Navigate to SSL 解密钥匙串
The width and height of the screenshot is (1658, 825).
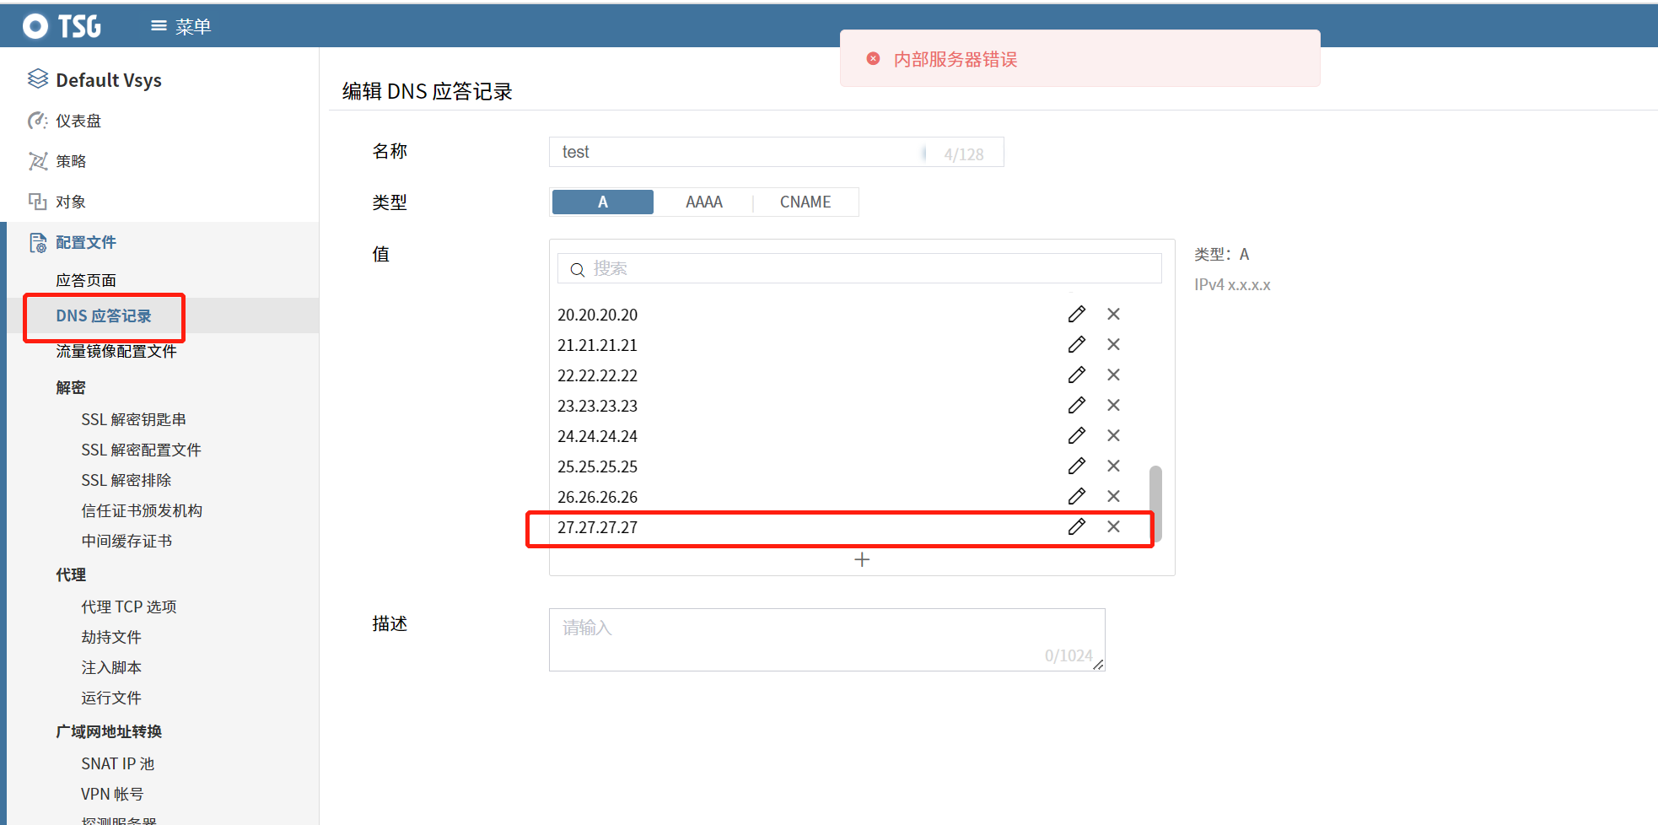pos(133,419)
